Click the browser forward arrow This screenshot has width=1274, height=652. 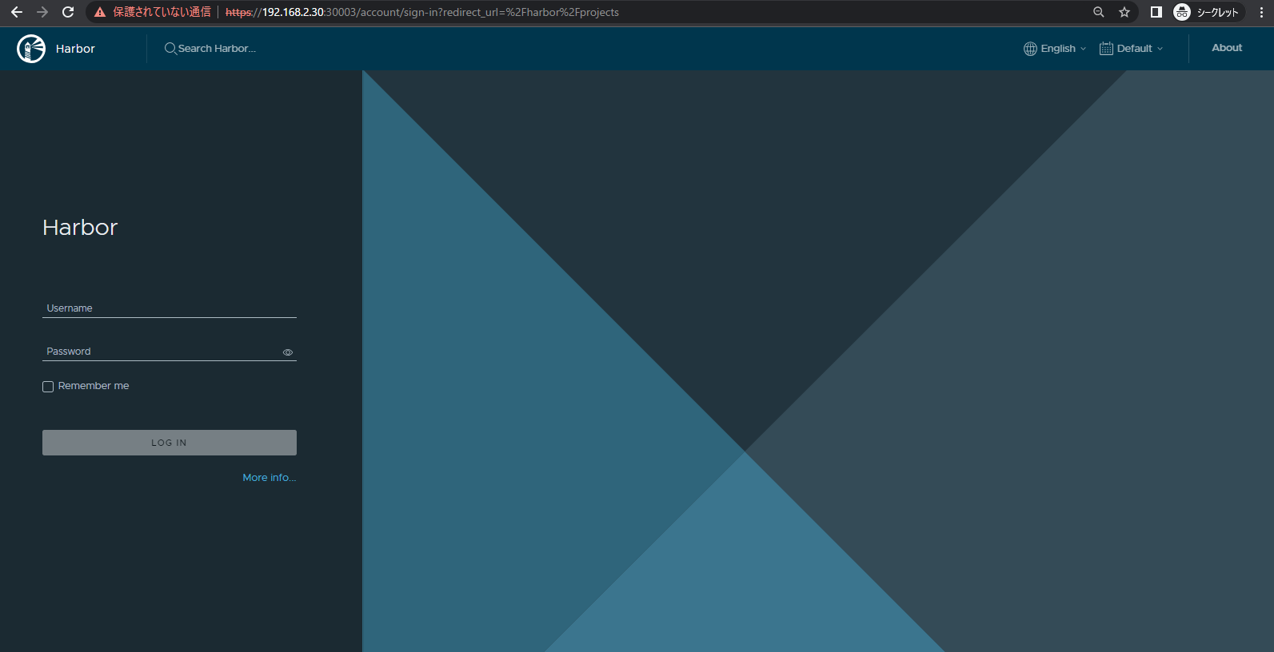click(x=42, y=12)
